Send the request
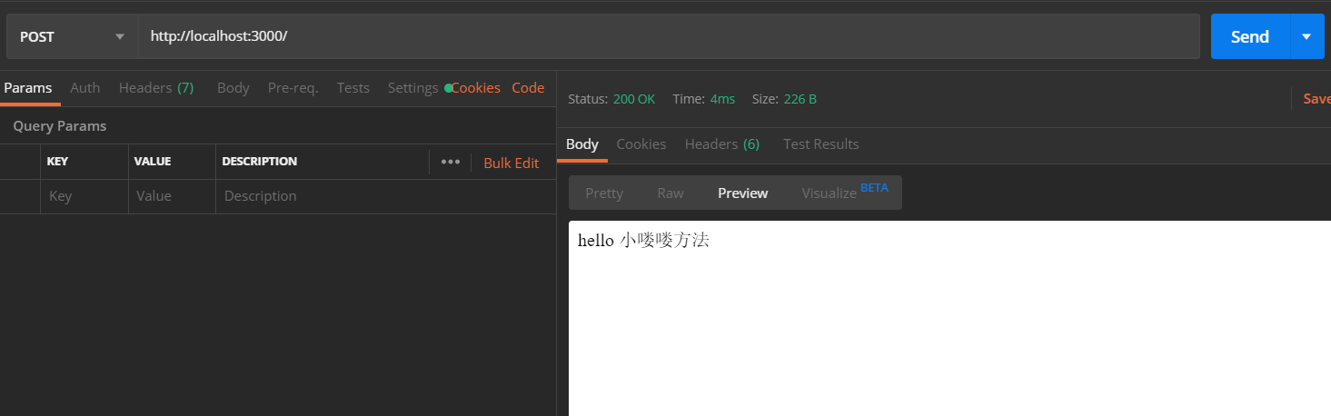 coord(1249,36)
